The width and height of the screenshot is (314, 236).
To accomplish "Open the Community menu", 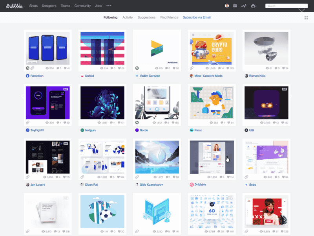I will point(82,6).
